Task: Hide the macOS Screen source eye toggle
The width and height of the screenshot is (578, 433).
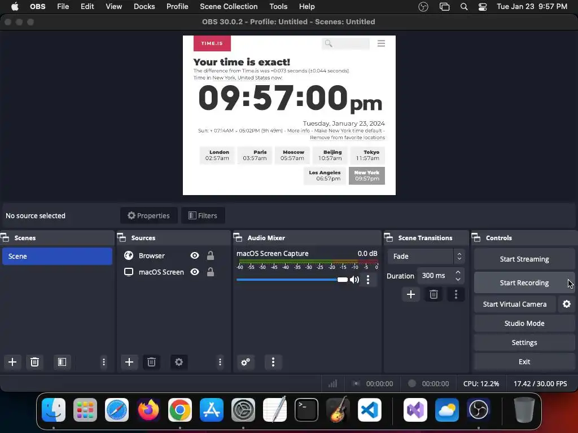Action: (195, 272)
